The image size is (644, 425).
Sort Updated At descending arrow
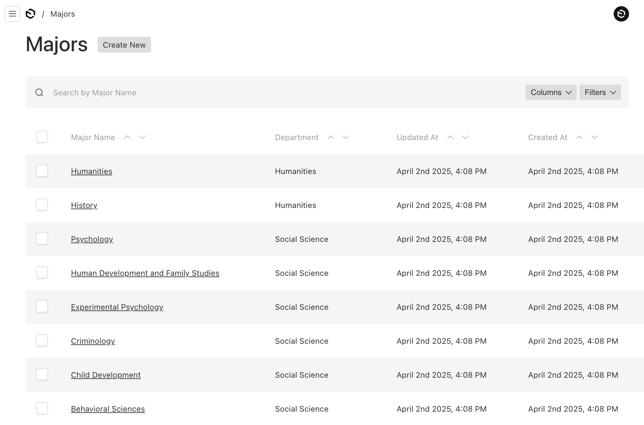465,137
